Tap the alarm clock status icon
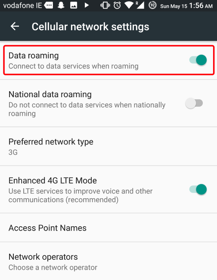This screenshot has height=280, width=217. pyautogui.click(x=117, y=5)
